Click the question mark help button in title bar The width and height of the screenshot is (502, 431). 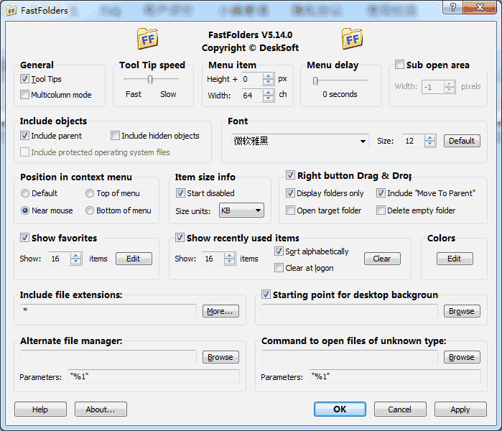click(x=452, y=7)
